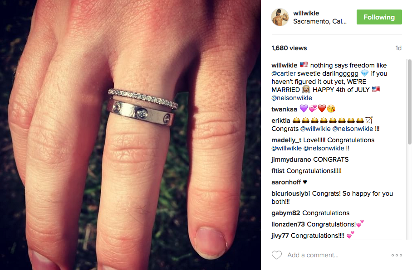The width and height of the screenshot is (412, 270).
Task: Open the Sacramento, Cal... location link
Action: coord(320,21)
